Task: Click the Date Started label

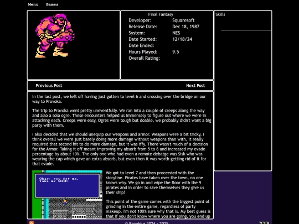Action: 142,39
